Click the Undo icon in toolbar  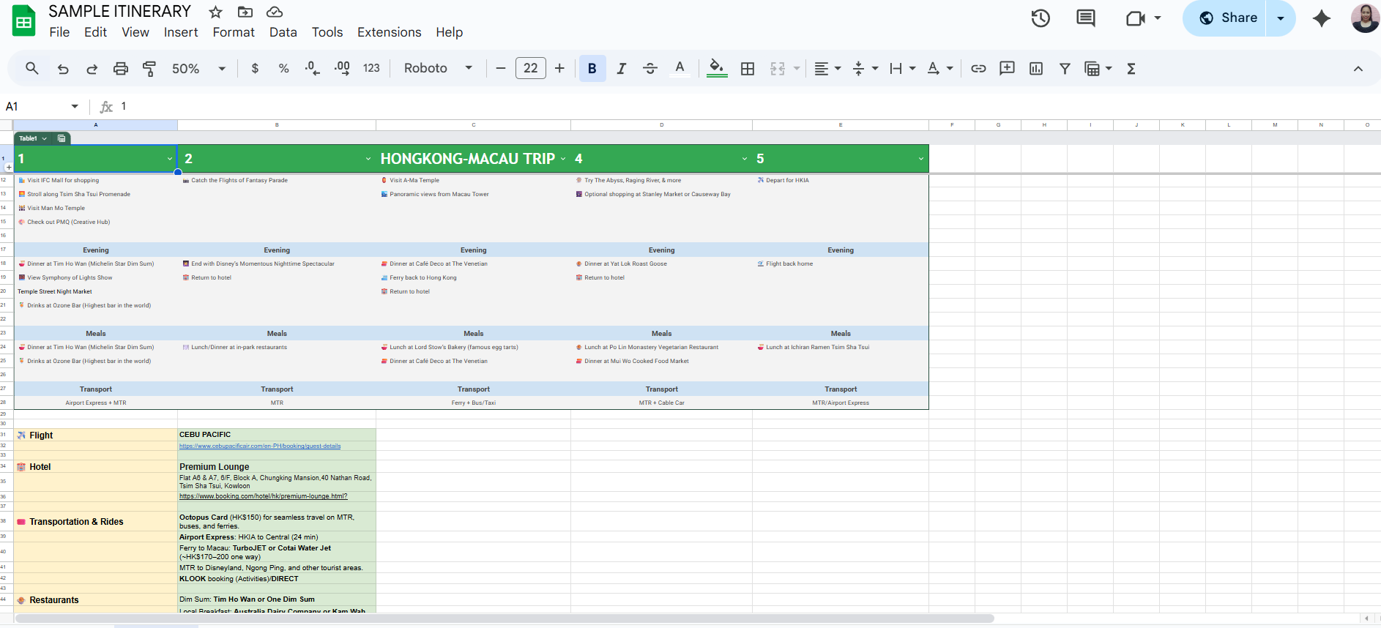pyautogui.click(x=63, y=69)
